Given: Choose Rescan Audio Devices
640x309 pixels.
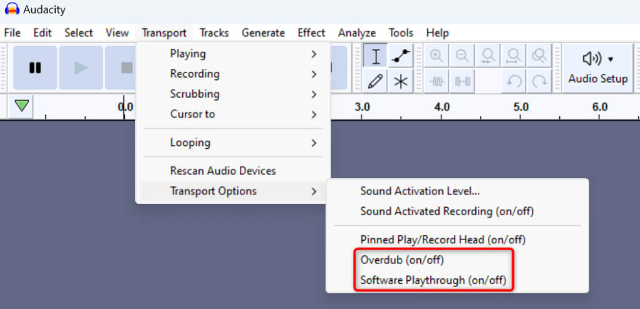Looking at the screenshot, I should click(x=223, y=171).
